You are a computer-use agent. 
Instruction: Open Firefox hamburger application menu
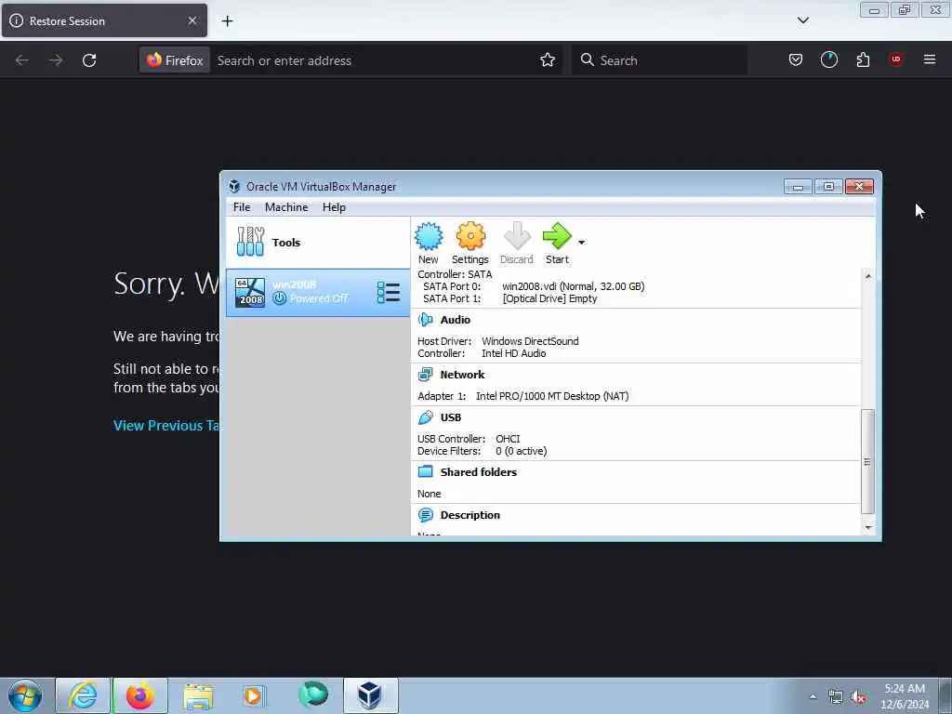click(x=930, y=59)
